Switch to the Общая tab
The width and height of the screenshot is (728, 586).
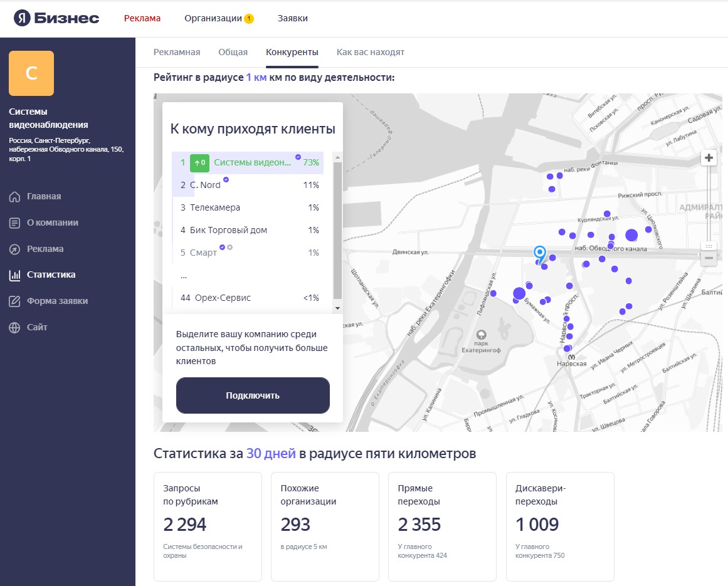(233, 52)
